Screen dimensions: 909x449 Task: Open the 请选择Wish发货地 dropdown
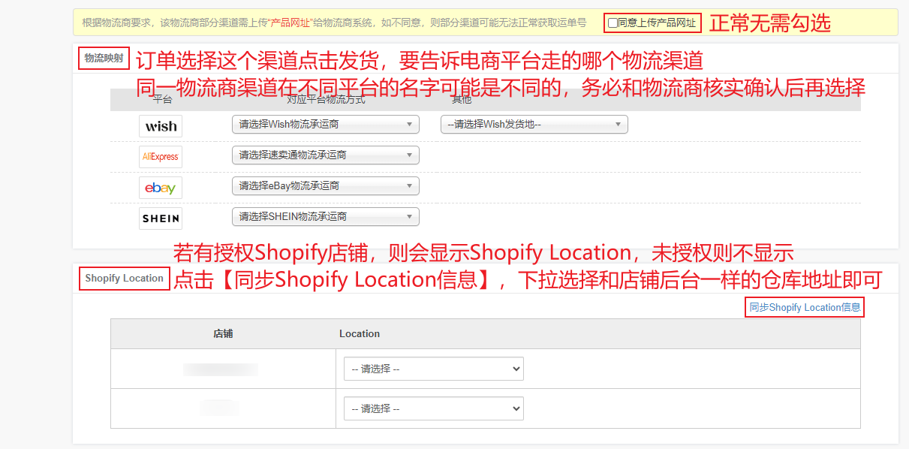point(534,125)
